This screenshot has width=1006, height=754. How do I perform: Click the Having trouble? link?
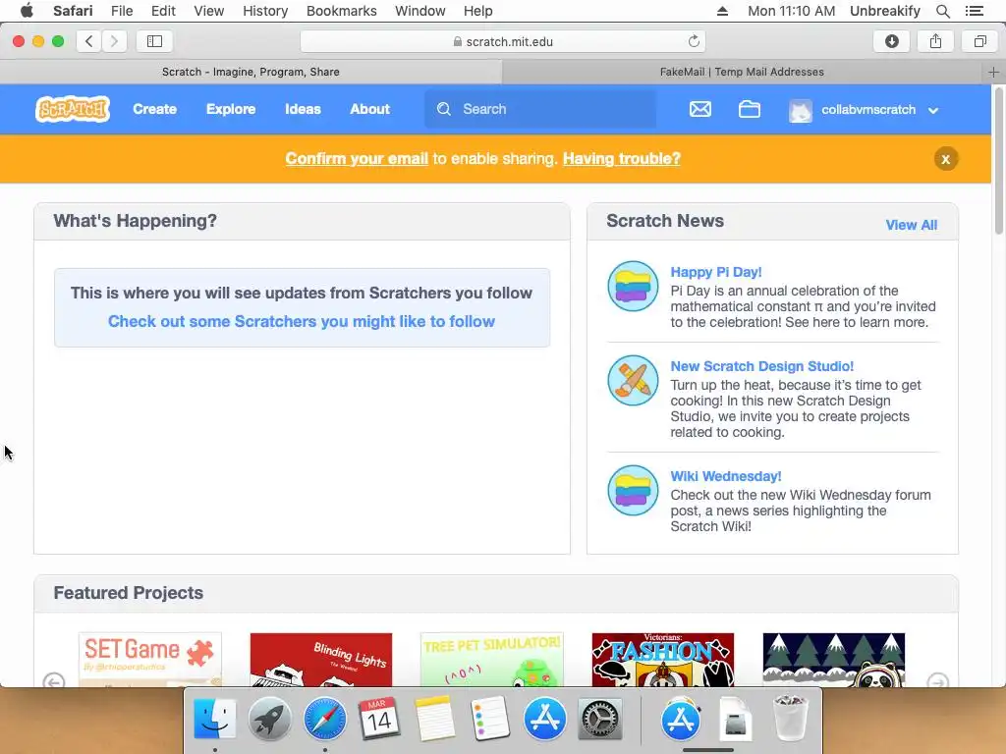point(622,158)
